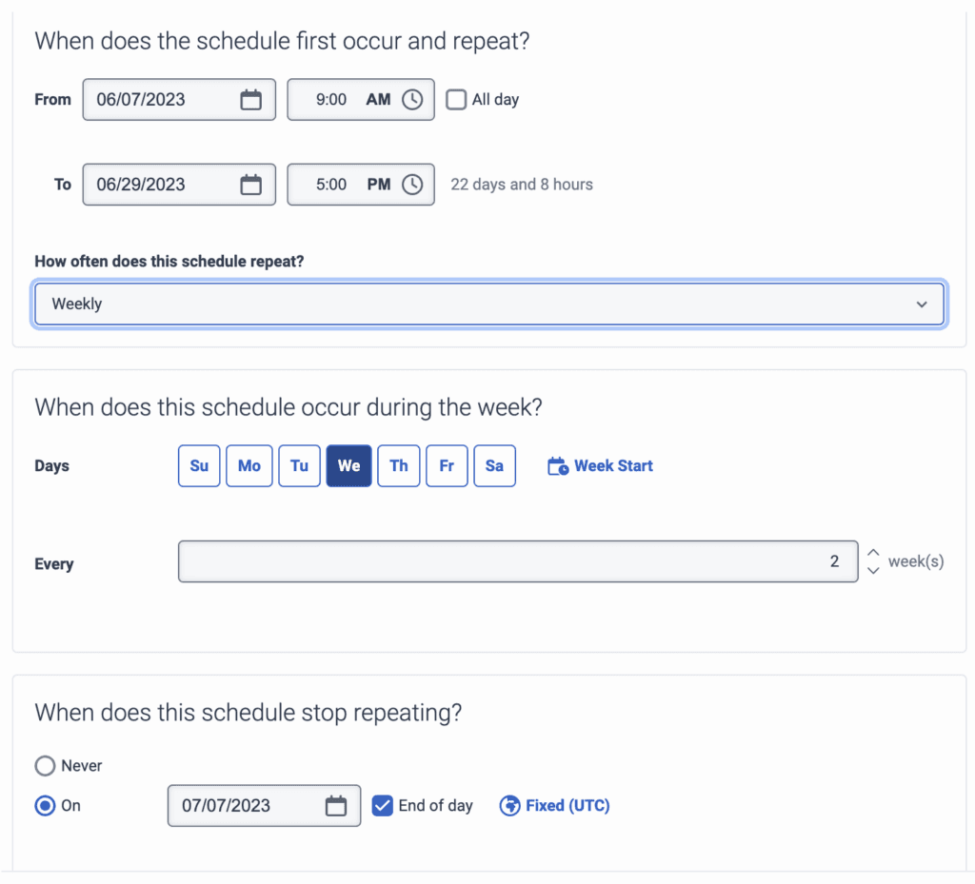975x884 pixels.
Task: Click the Week Start calendar icon
Action: (x=558, y=466)
